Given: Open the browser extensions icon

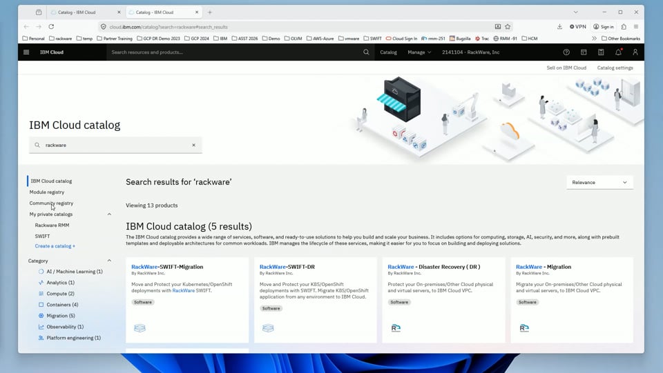Looking at the screenshot, I should tap(624, 27).
